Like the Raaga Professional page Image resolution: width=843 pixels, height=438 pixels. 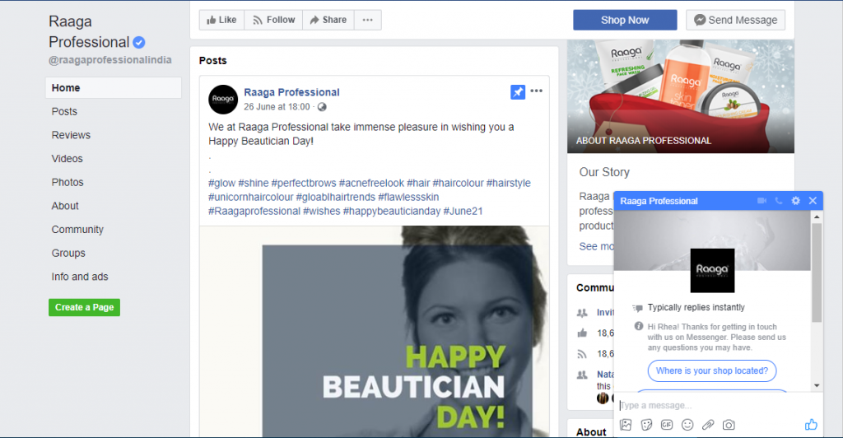coord(221,20)
